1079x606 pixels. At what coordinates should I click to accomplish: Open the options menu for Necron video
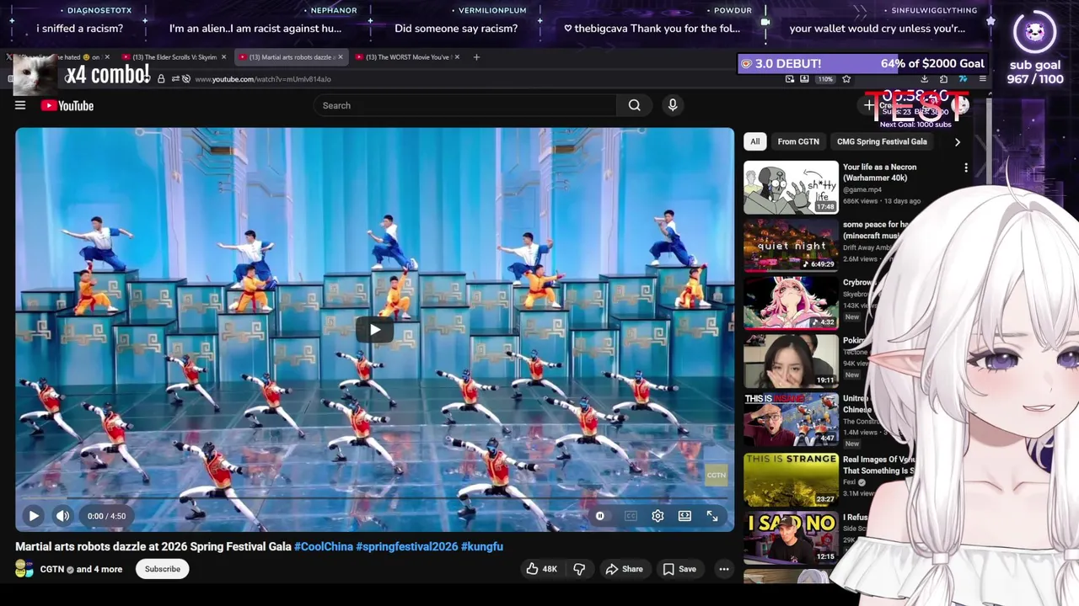[x=966, y=167]
